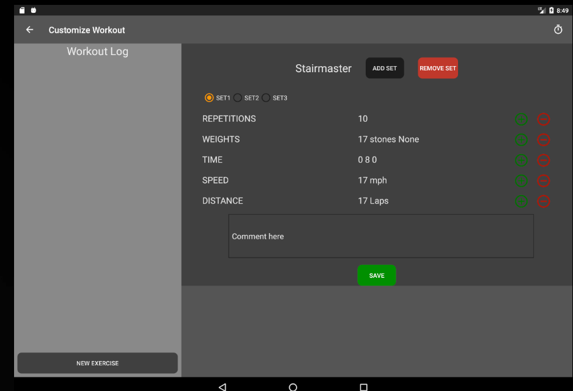
Task: Select the SET3 radio button
Action: pyautogui.click(x=266, y=98)
